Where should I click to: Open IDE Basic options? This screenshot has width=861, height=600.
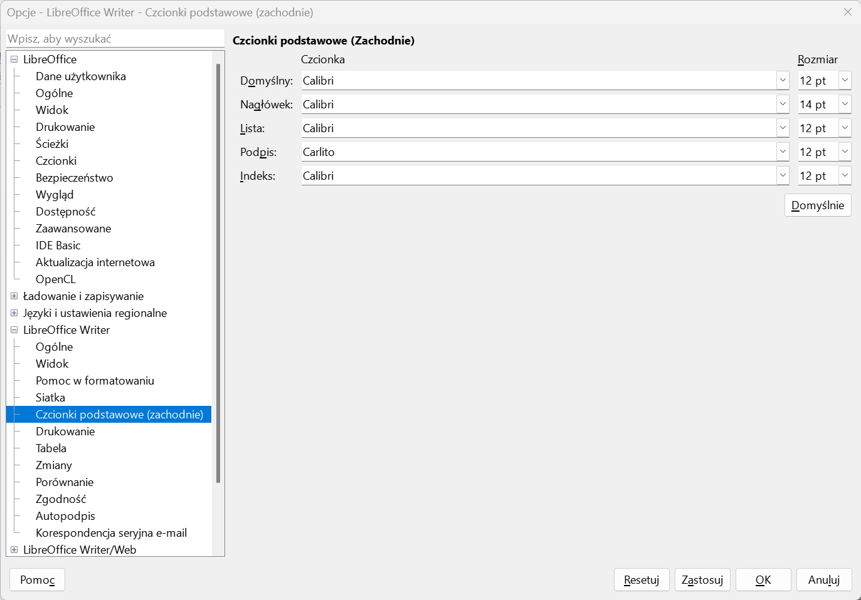pyautogui.click(x=58, y=246)
